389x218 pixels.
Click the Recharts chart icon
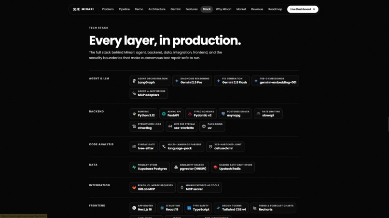click(x=255, y=208)
